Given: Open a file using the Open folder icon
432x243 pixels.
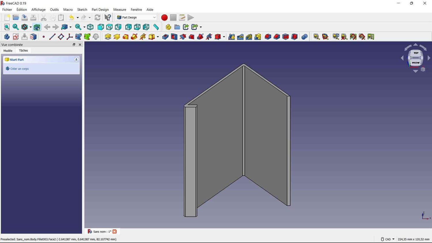Looking at the screenshot, I should [x=16, y=18].
